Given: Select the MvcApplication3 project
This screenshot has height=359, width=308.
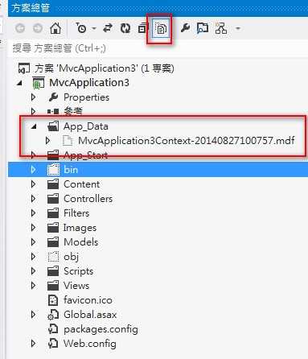Looking at the screenshot, I should pyautogui.click(x=89, y=83).
